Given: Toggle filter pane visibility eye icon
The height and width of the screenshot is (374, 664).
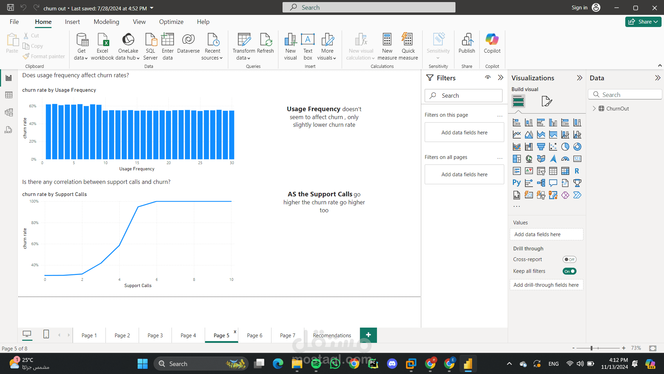Looking at the screenshot, I should pos(488,78).
